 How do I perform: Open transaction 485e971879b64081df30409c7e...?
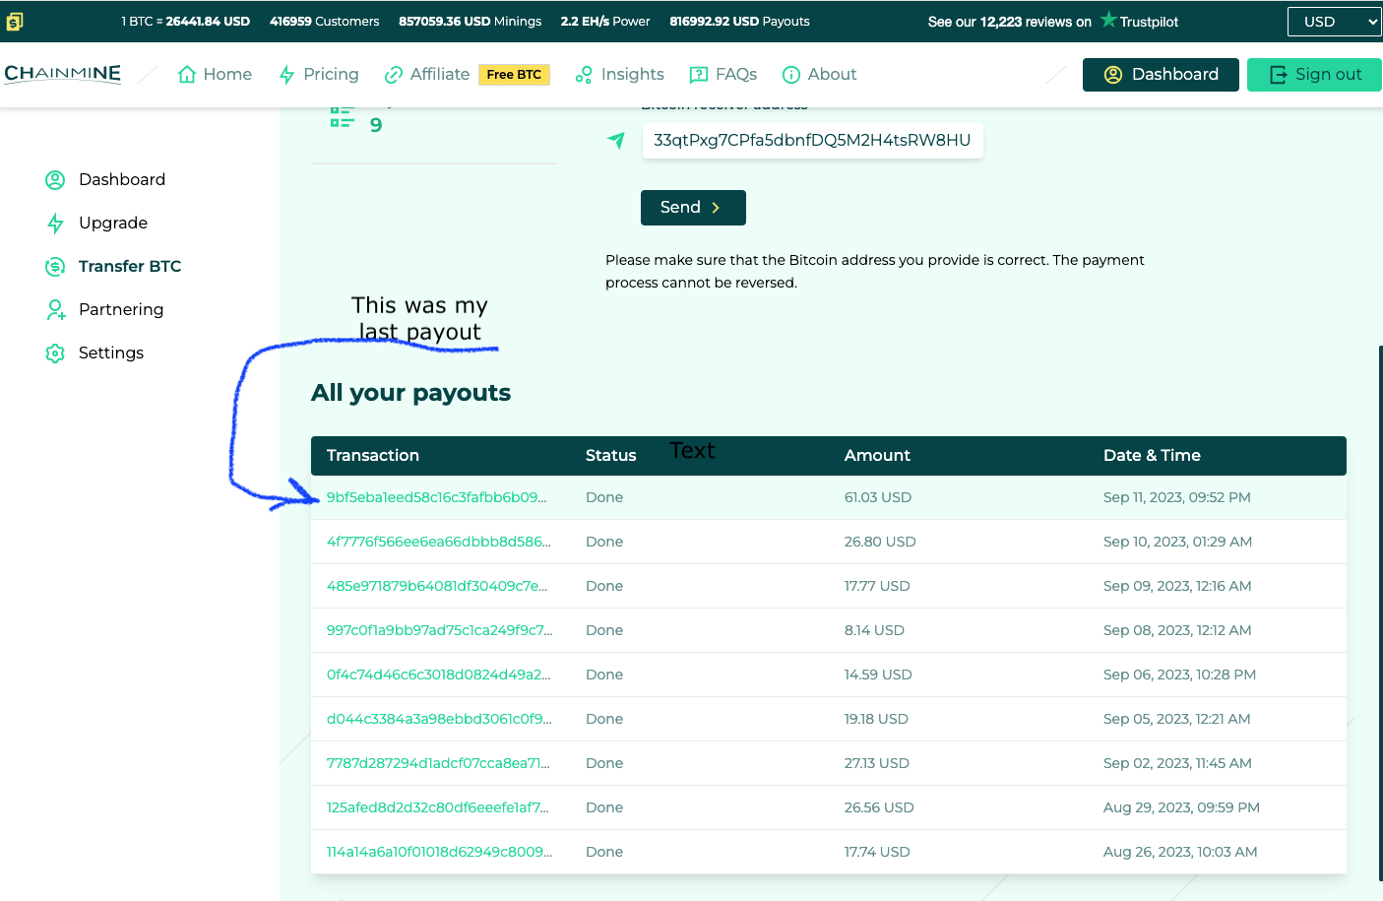437,587
